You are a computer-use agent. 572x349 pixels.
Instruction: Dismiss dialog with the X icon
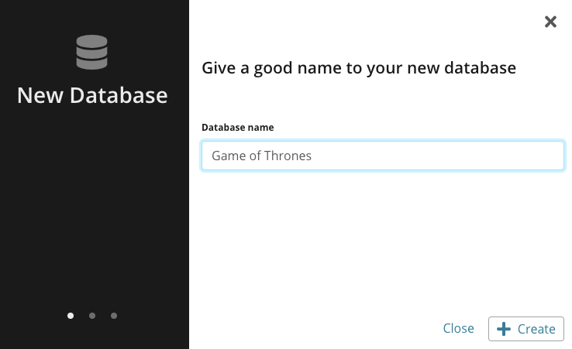coord(550,22)
